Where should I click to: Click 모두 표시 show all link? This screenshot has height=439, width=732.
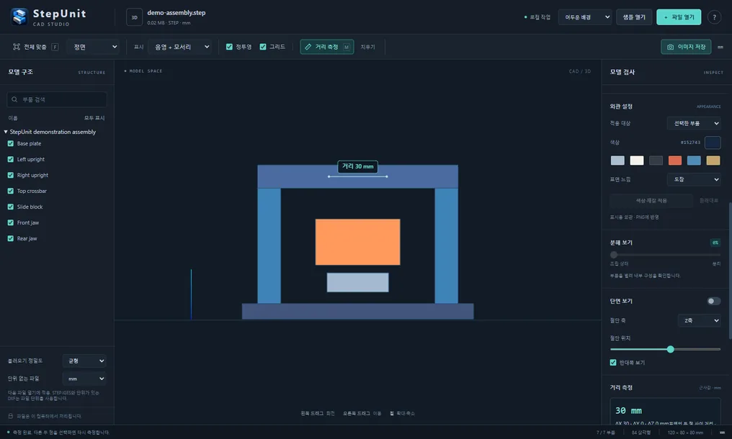point(94,118)
